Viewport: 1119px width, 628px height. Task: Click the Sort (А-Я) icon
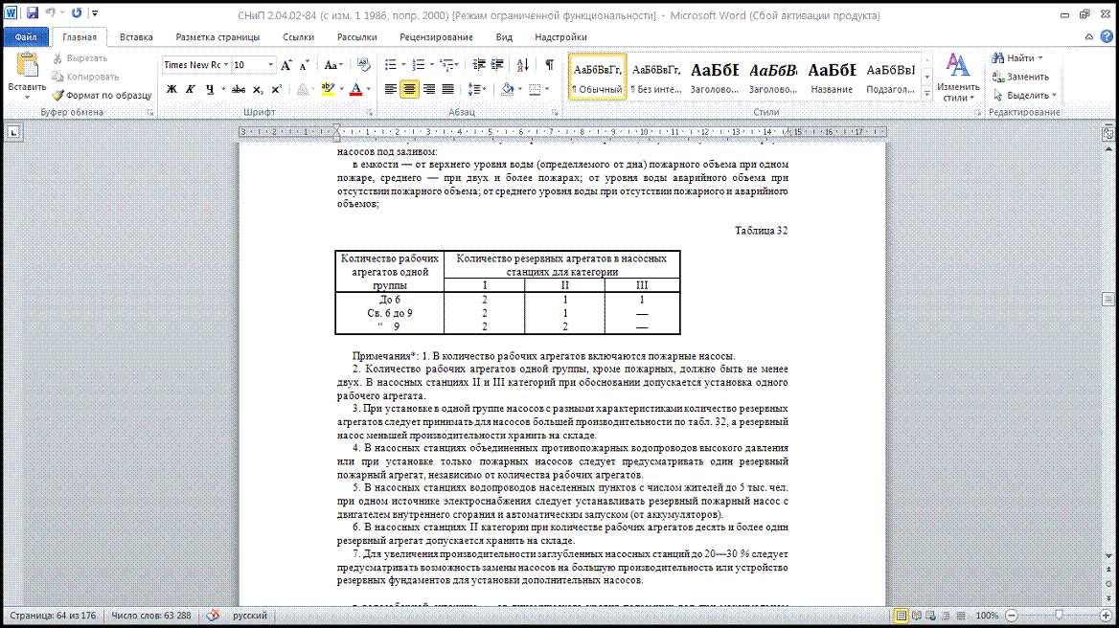[x=522, y=65]
